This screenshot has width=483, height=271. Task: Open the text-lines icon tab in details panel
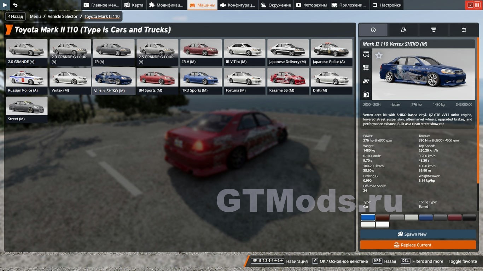(x=403, y=30)
